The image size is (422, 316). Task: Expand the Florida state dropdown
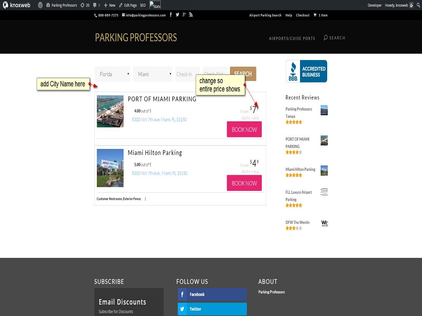(113, 74)
